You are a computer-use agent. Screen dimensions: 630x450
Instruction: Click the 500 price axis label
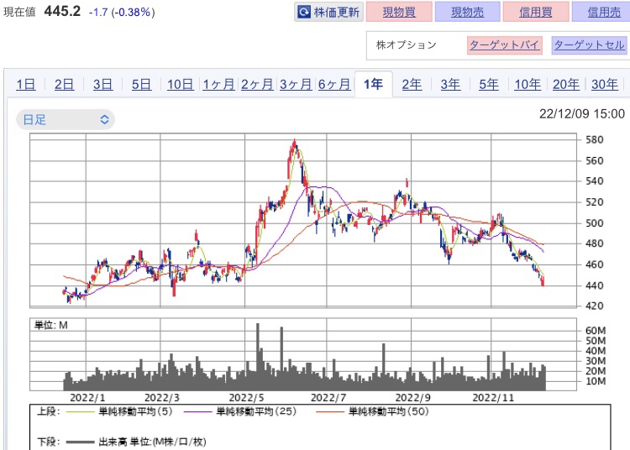tap(594, 223)
